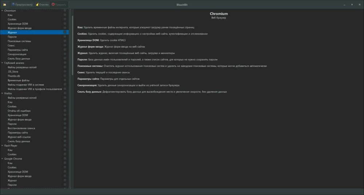Viewport: 364px width, 195px height.
Task: Tick the Chromium Кэш checkbox
Action: [65, 15]
